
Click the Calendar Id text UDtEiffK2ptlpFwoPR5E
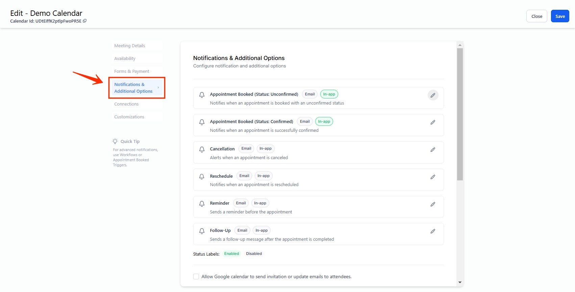tap(58, 21)
